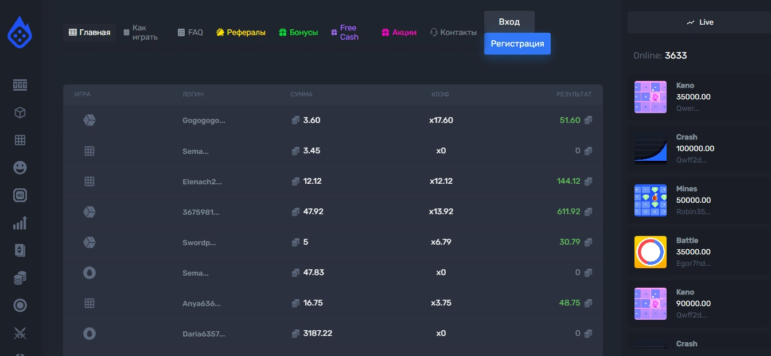The height and width of the screenshot is (356, 771).
Task: Open the Акции nav item
Action: pos(399,33)
